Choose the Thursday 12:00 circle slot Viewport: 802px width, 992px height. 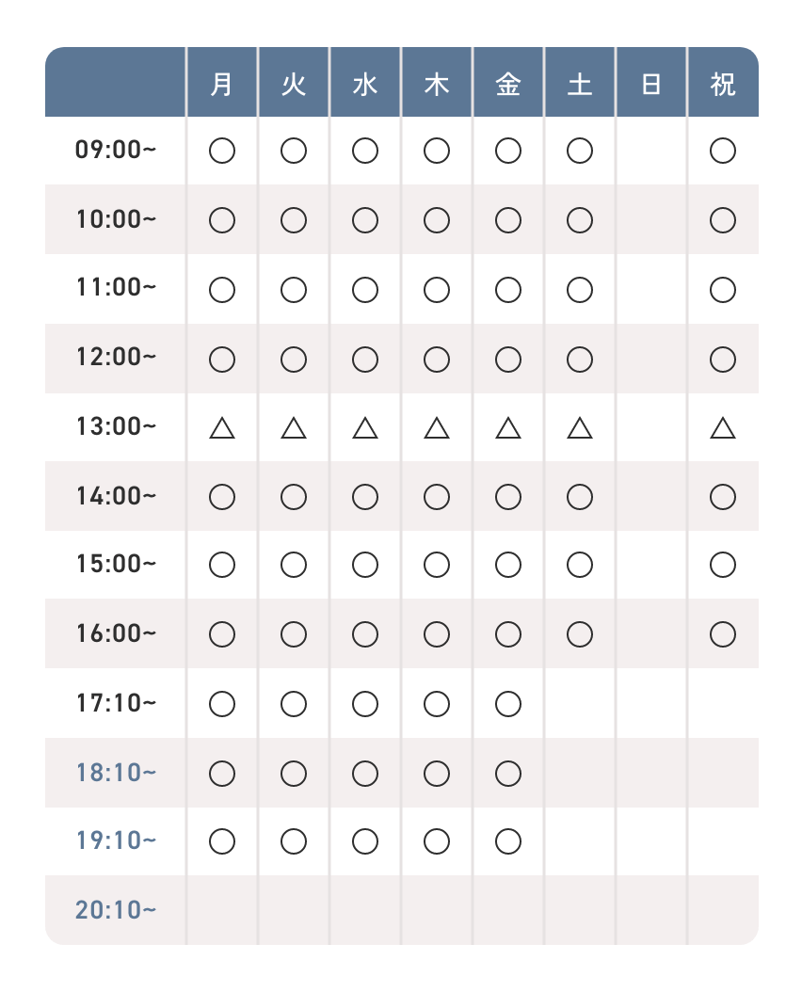[437, 359]
